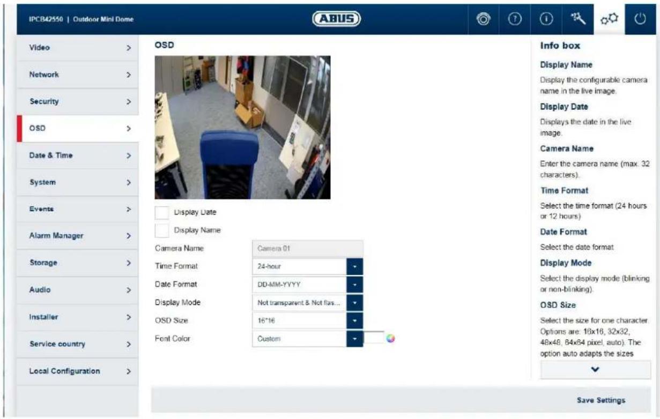Open the Security menu section
The height and width of the screenshot is (419, 660).
[78, 101]
